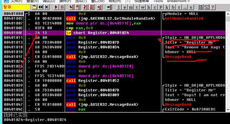The height and width of the screenshot is (124, 230).
Task: Click the Go to address icon
Action: click(109, 7)
